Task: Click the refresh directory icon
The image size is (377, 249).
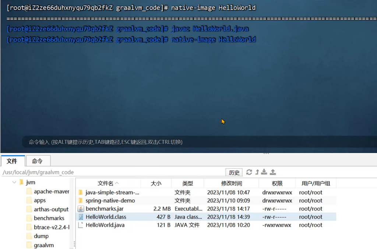Action: (249, 172)
